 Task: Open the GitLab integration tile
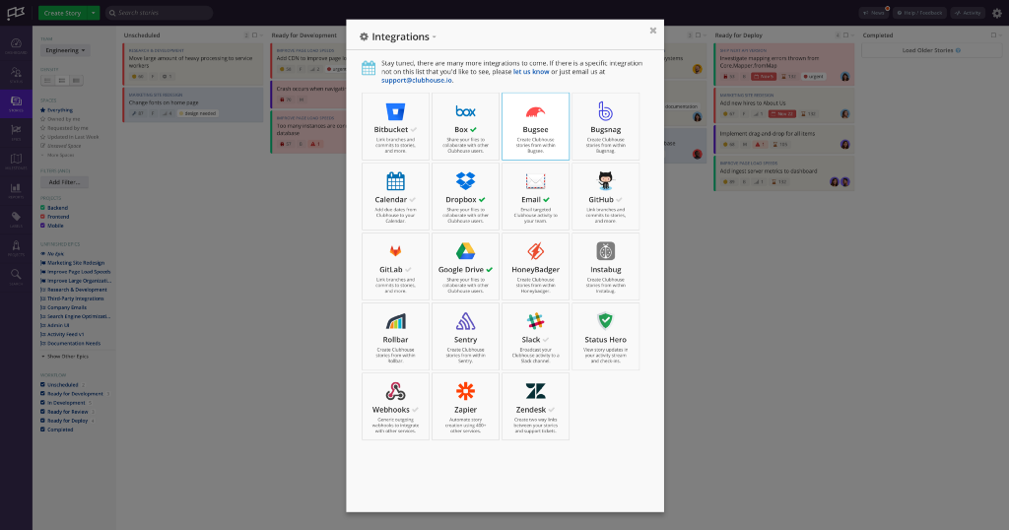click(395, 267)
